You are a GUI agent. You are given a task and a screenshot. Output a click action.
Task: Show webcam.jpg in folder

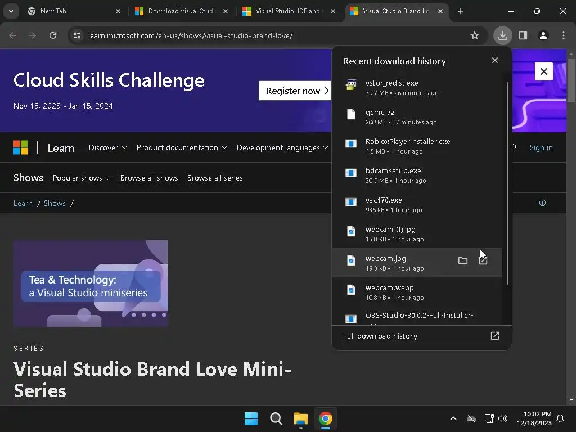click(463, 261)
